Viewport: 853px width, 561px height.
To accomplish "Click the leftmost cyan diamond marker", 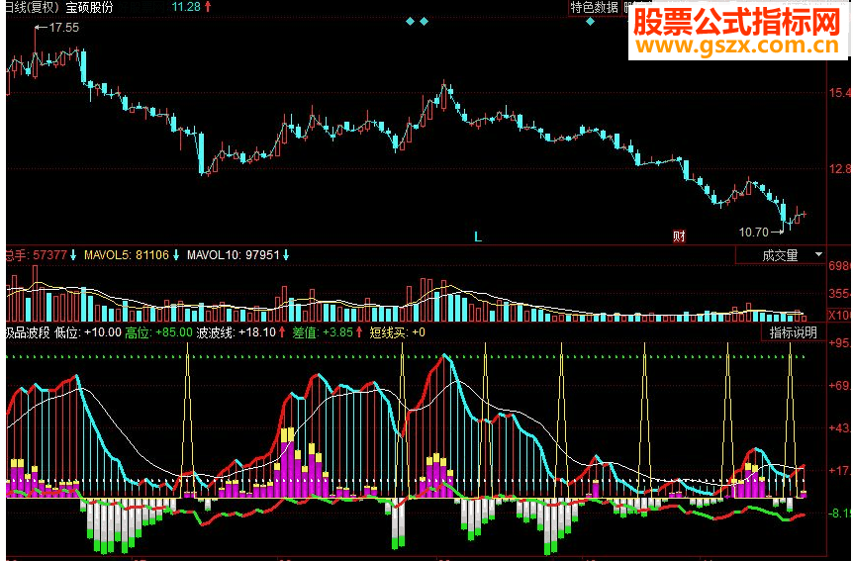I will click(411, 22).
